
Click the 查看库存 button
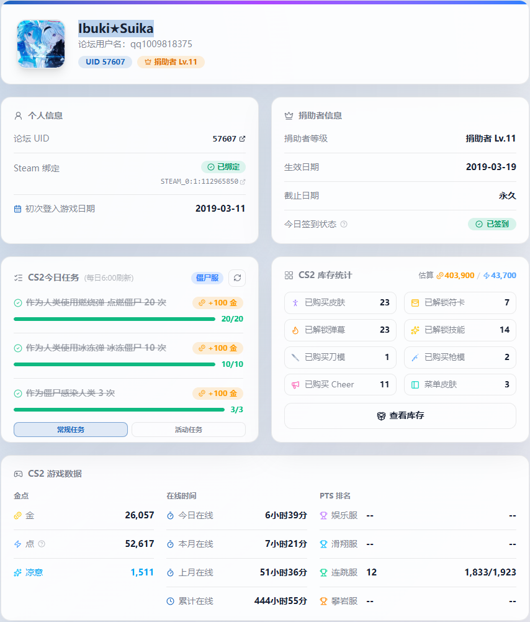[400, 416]
